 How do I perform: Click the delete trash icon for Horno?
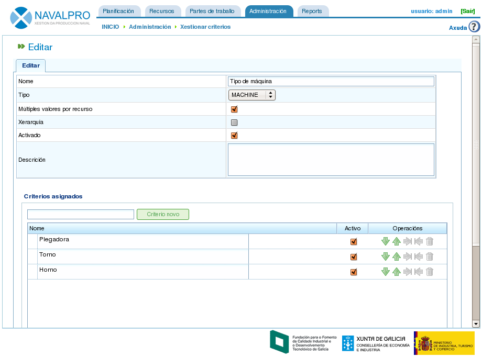[x=430, y=272]
